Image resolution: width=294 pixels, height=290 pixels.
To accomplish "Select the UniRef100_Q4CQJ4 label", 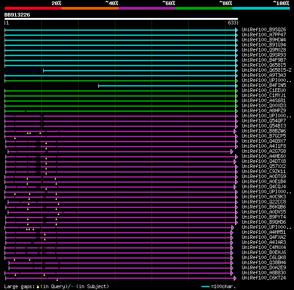I will tap(264, 187).
